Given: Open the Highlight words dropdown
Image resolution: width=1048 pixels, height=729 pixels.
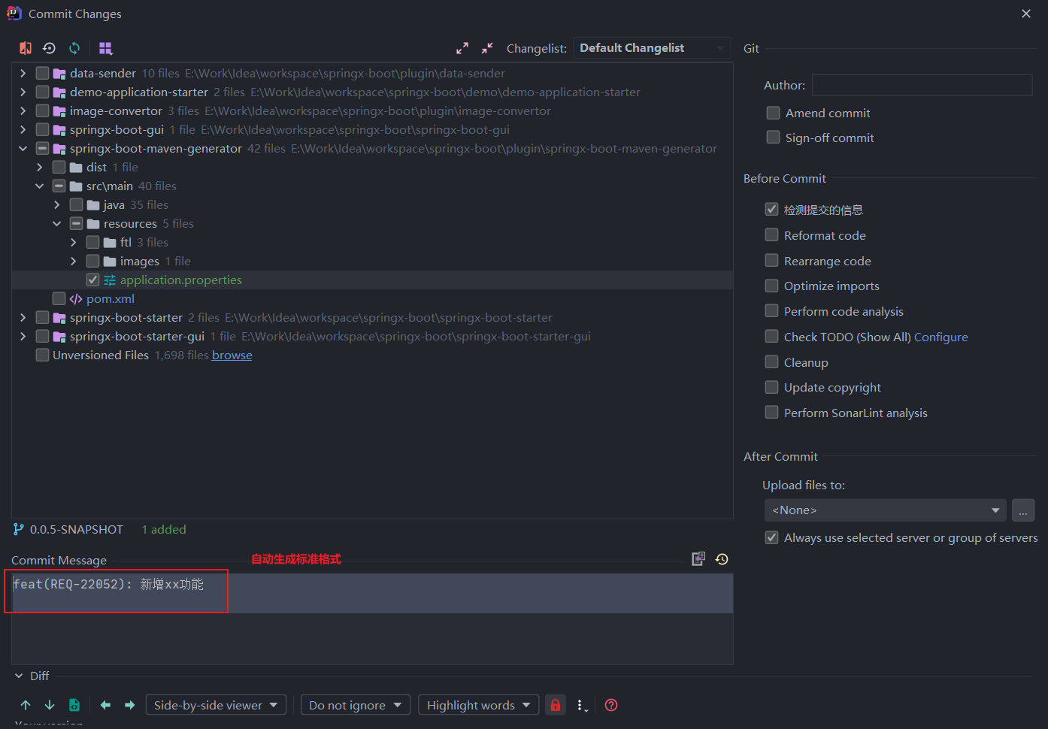Looking at the screenshot, I should (x=478, y=705).
